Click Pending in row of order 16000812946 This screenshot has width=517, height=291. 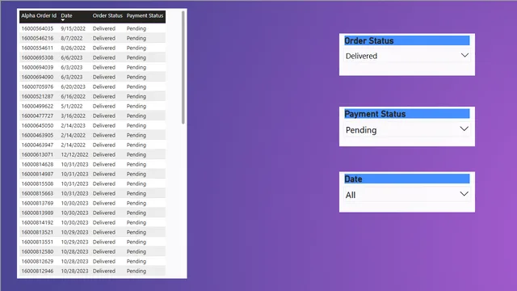point(137,272)
